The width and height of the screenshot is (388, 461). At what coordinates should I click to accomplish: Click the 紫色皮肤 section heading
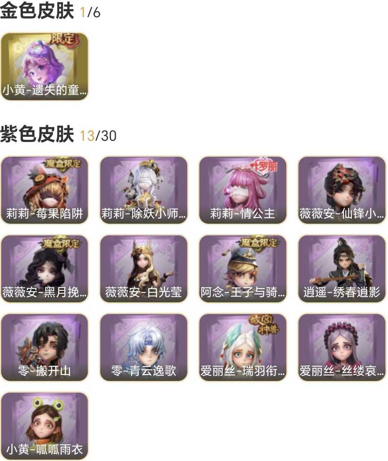click(37, 134)
